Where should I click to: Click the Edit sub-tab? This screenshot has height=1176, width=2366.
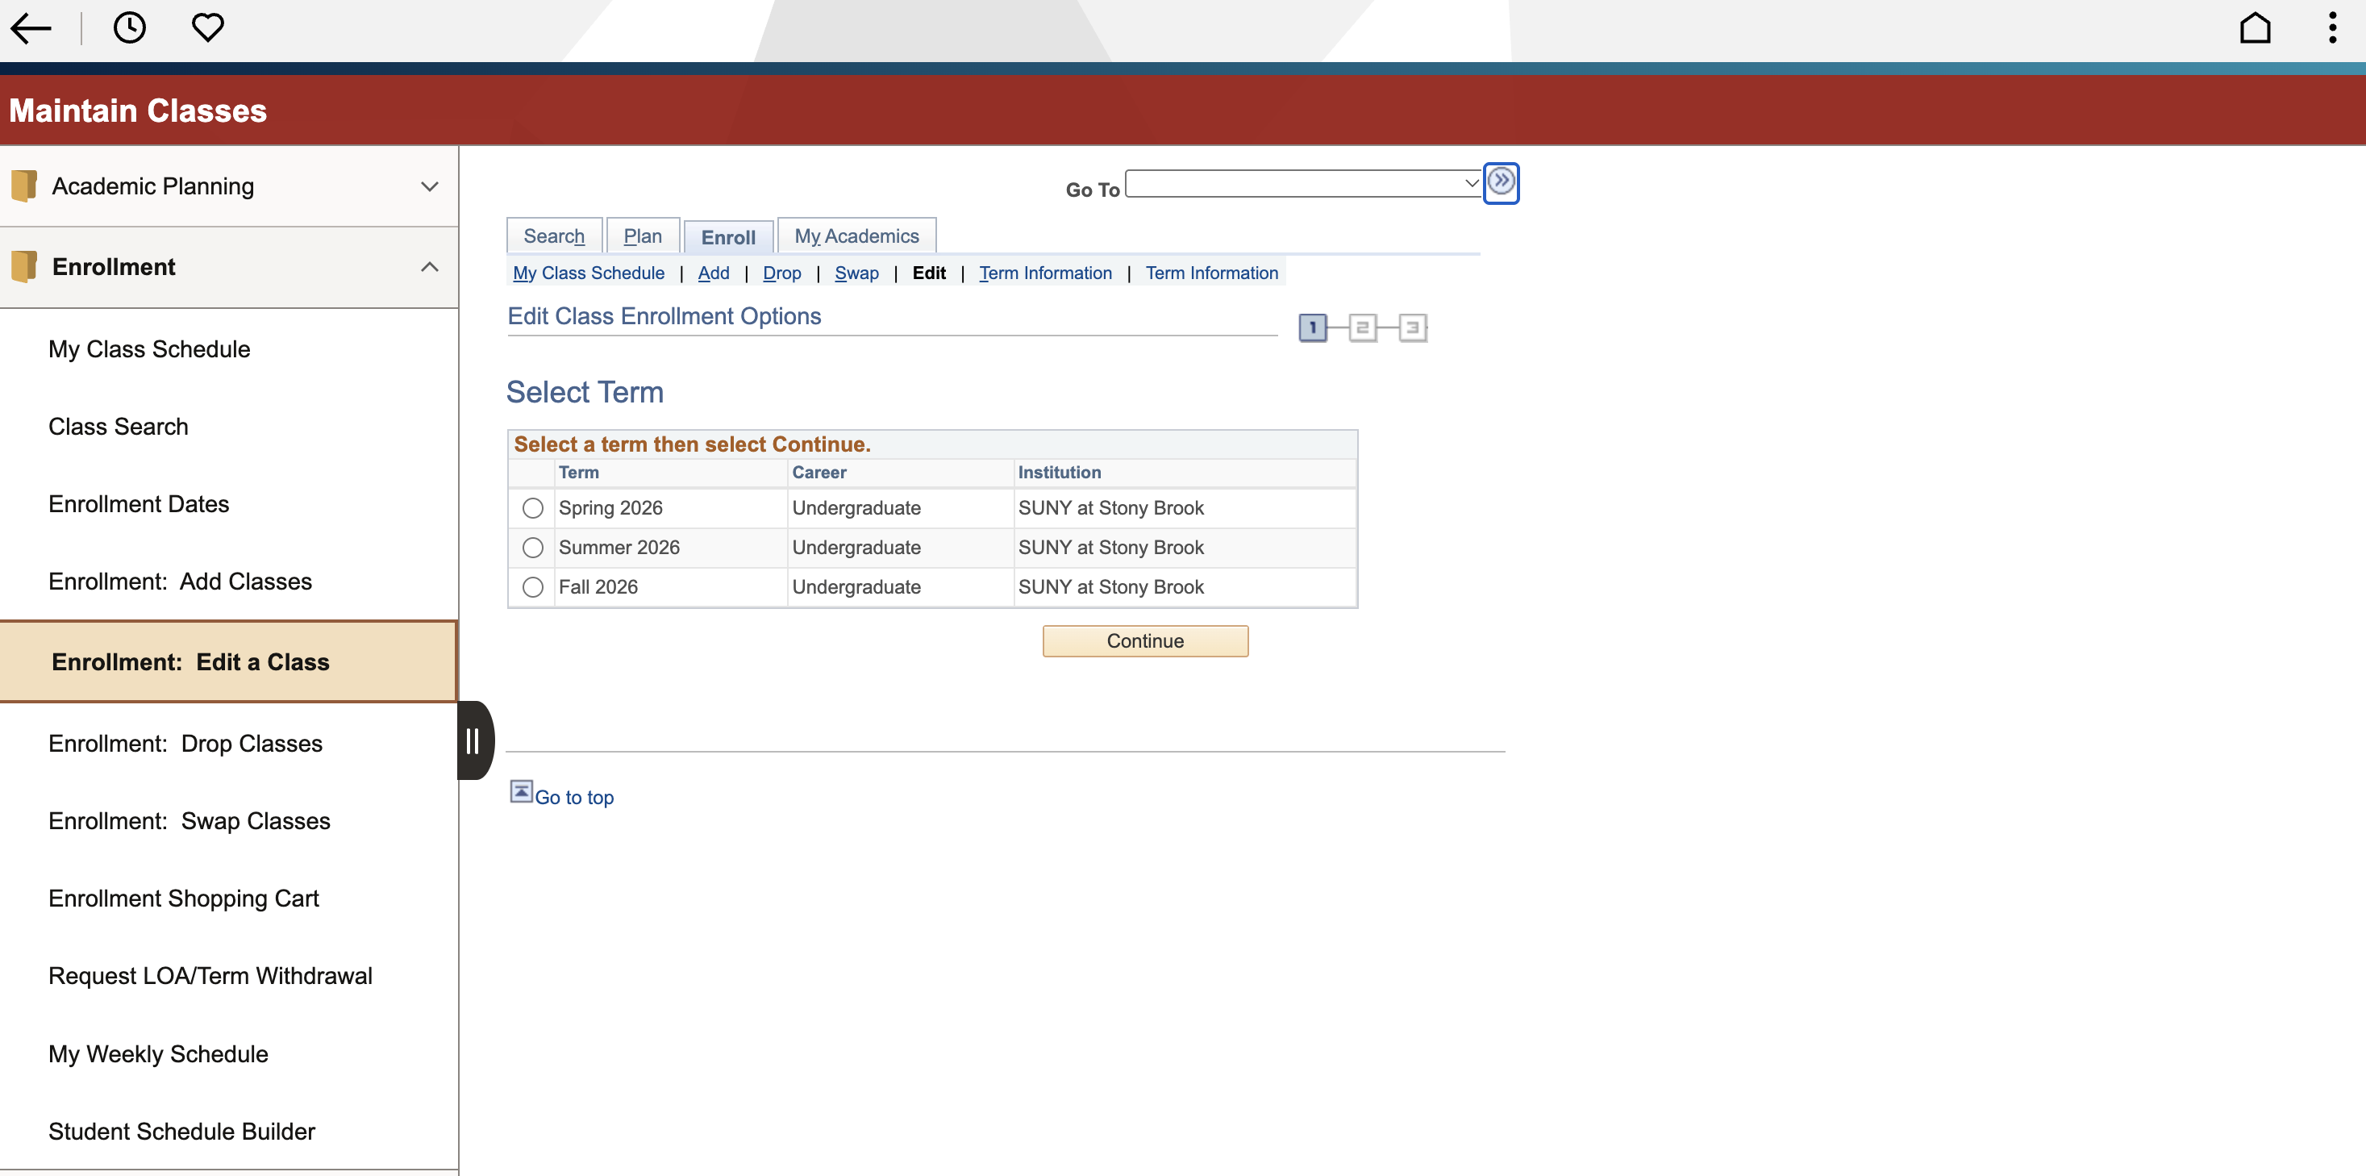(x=929, y=273)
